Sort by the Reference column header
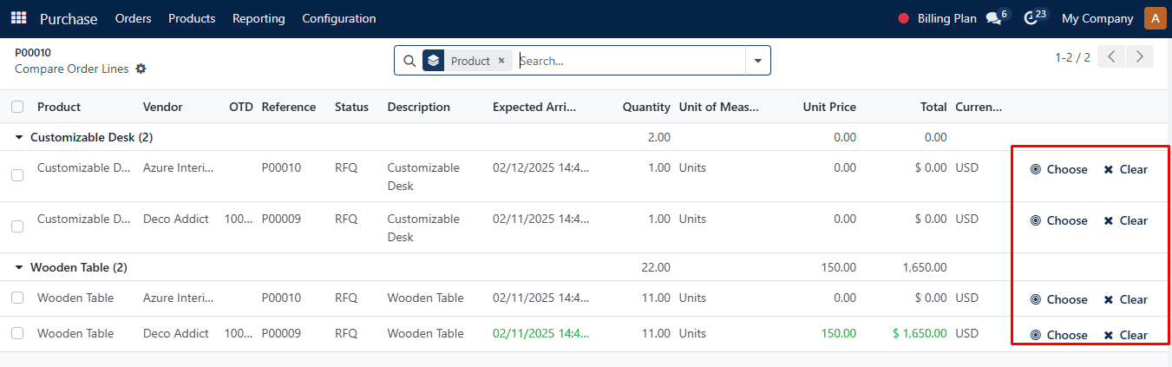The width and height of the screenshot is (1172, 367). [289, 107]
